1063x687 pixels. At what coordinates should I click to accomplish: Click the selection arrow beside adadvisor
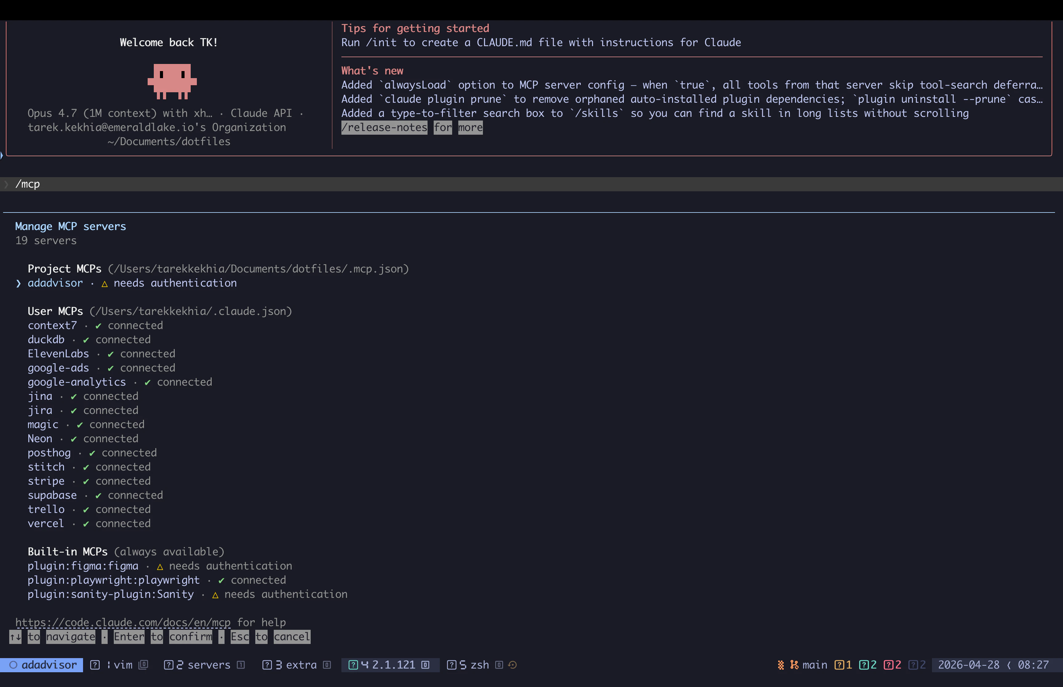point(18,283)
